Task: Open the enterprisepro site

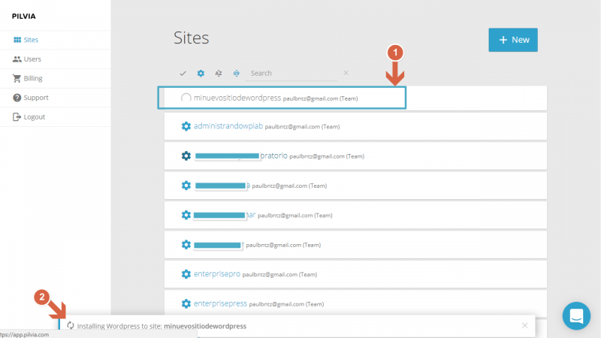Action: tap(217, 274)
